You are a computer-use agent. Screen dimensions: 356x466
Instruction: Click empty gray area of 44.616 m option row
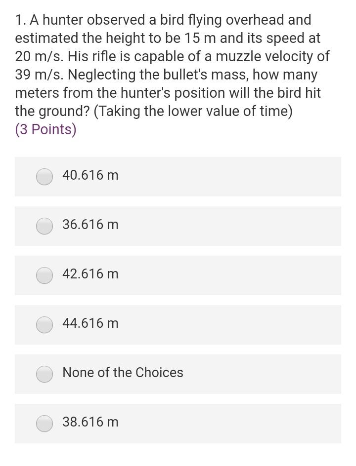pyautogui.click(x=229, y=324)
